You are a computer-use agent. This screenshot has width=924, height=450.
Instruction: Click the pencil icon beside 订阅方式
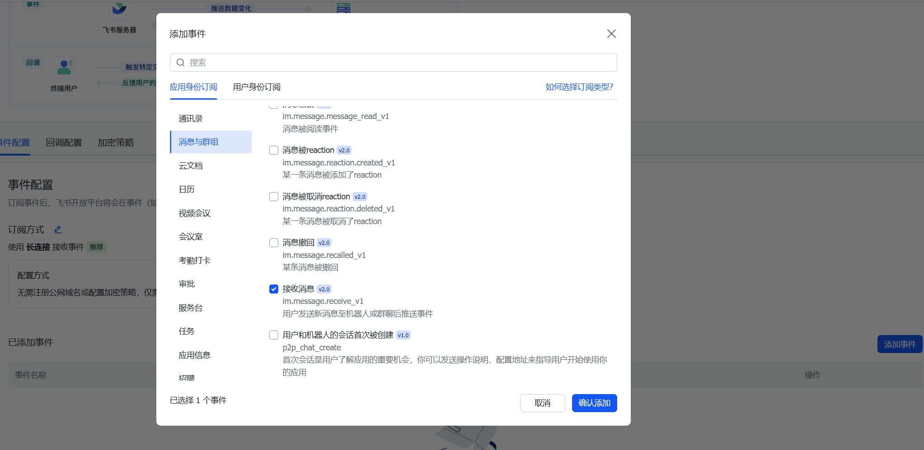coord(58,230)
